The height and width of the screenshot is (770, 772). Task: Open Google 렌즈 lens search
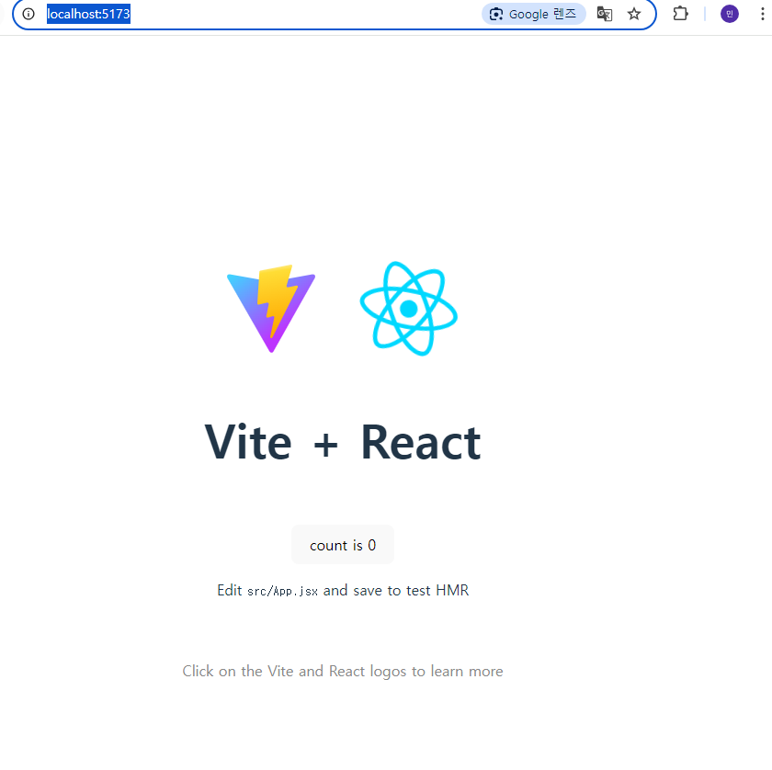click(534, 14)
